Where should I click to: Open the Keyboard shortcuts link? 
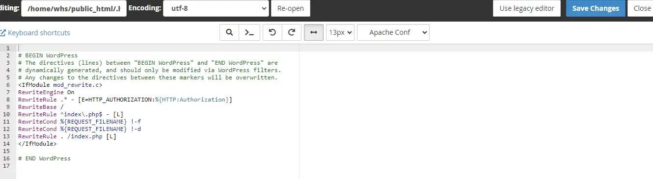[x=35, y=33]
